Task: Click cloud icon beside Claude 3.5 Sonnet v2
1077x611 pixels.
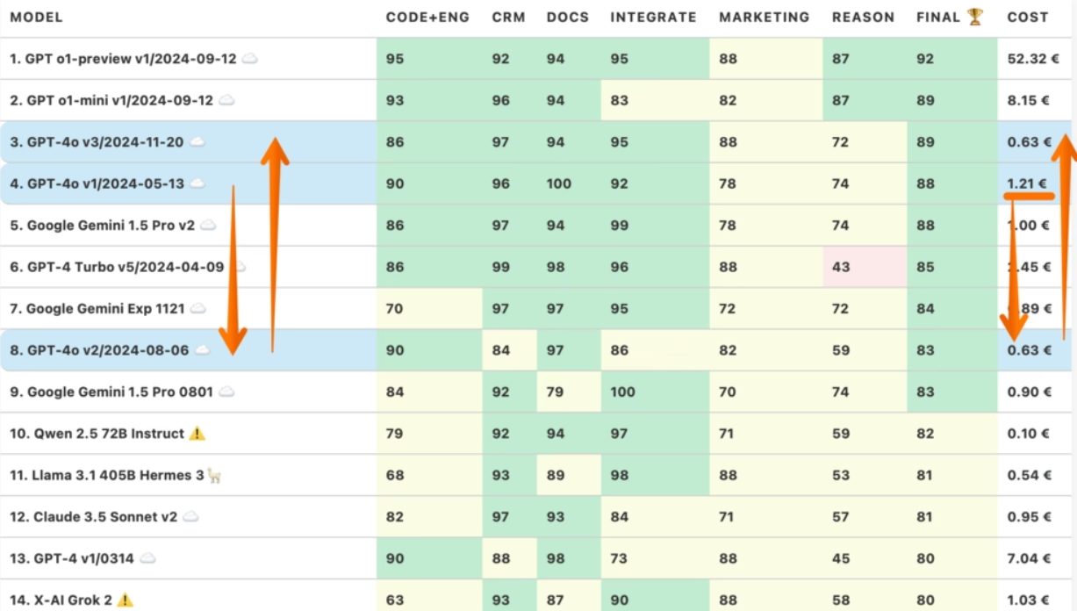Action: (190, 517)
